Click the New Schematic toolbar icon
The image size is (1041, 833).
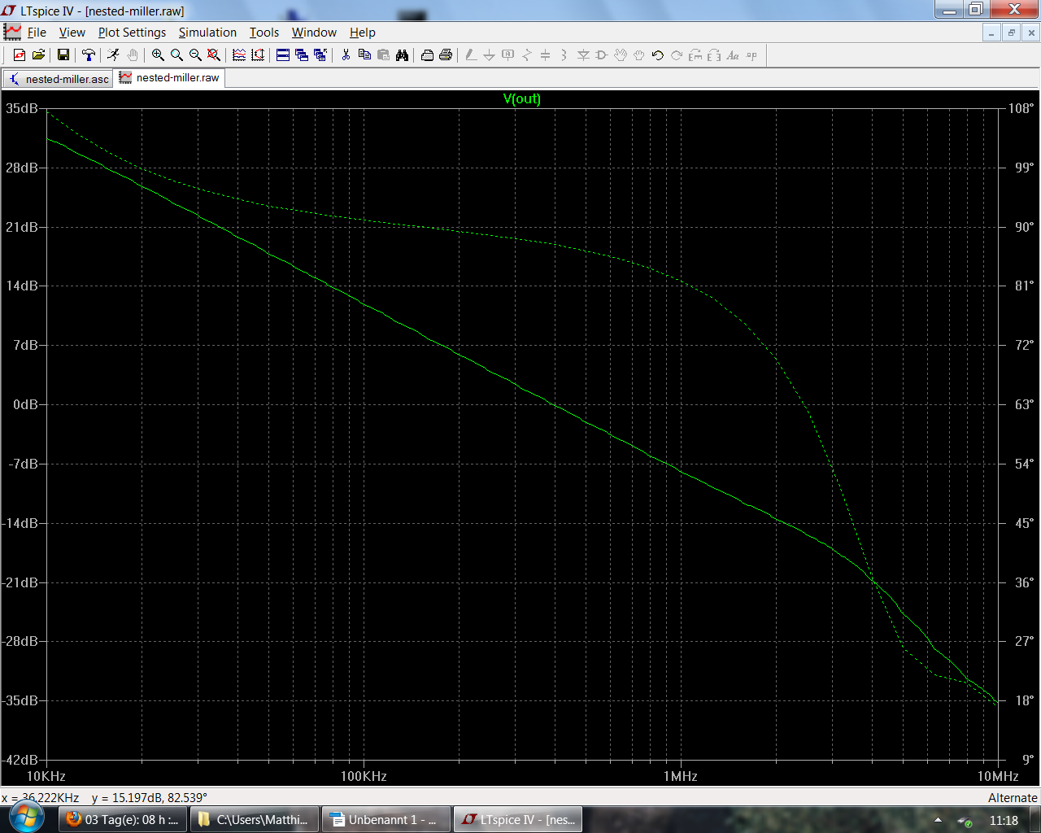tap(20, 55)
